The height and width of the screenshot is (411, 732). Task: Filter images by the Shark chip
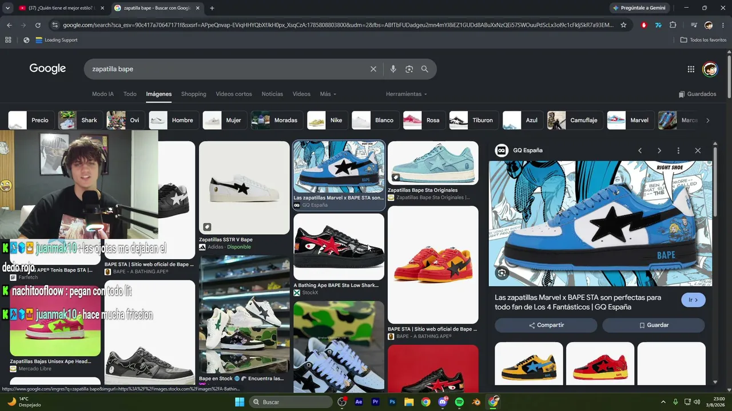(x=81, y=120)
